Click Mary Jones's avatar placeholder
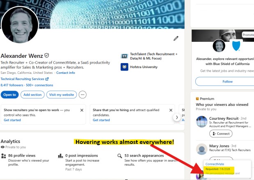 coord(201,149)
